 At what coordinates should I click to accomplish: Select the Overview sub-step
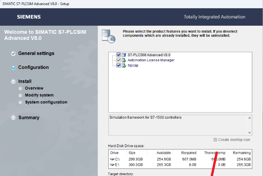[x=34, y=88]
